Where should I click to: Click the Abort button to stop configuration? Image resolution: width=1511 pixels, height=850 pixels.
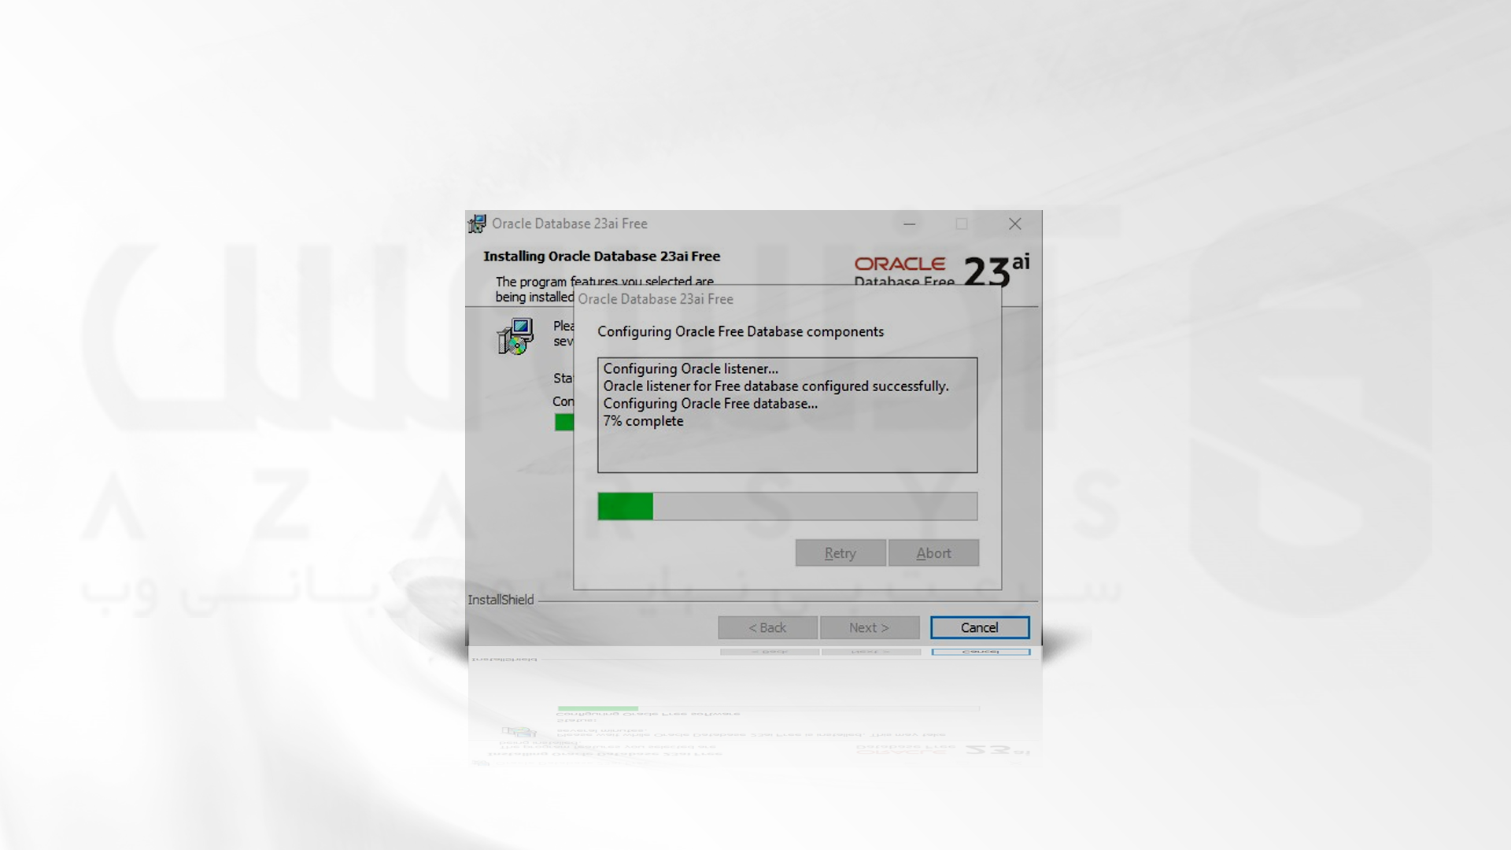pos(933,553)
